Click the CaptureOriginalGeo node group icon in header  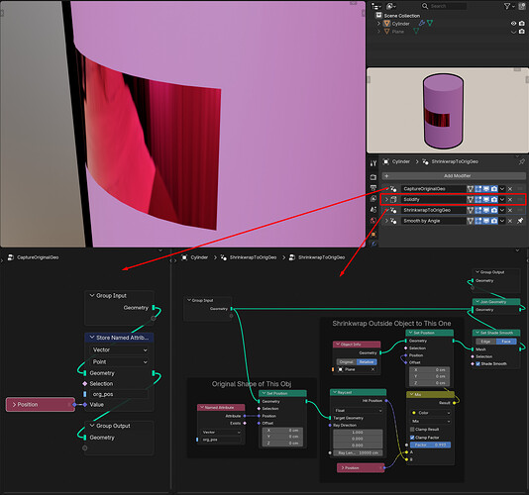pos(11,257)
